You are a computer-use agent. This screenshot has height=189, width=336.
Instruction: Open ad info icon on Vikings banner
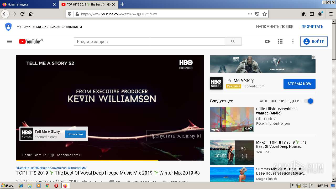tap(313, 57)
